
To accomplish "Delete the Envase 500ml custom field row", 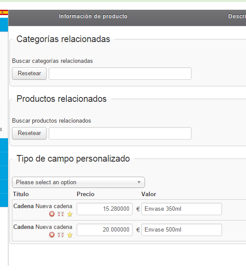I will pos(52,235).
